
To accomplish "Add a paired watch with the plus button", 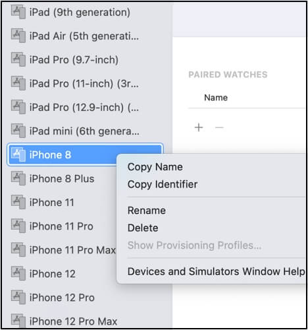I will click(x=199, y=127).
